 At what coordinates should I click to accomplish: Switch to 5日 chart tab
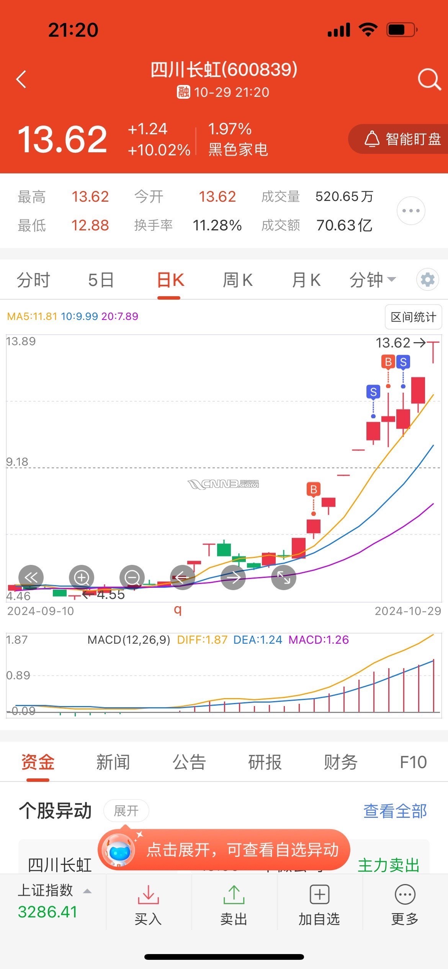[x=101, y=280]
